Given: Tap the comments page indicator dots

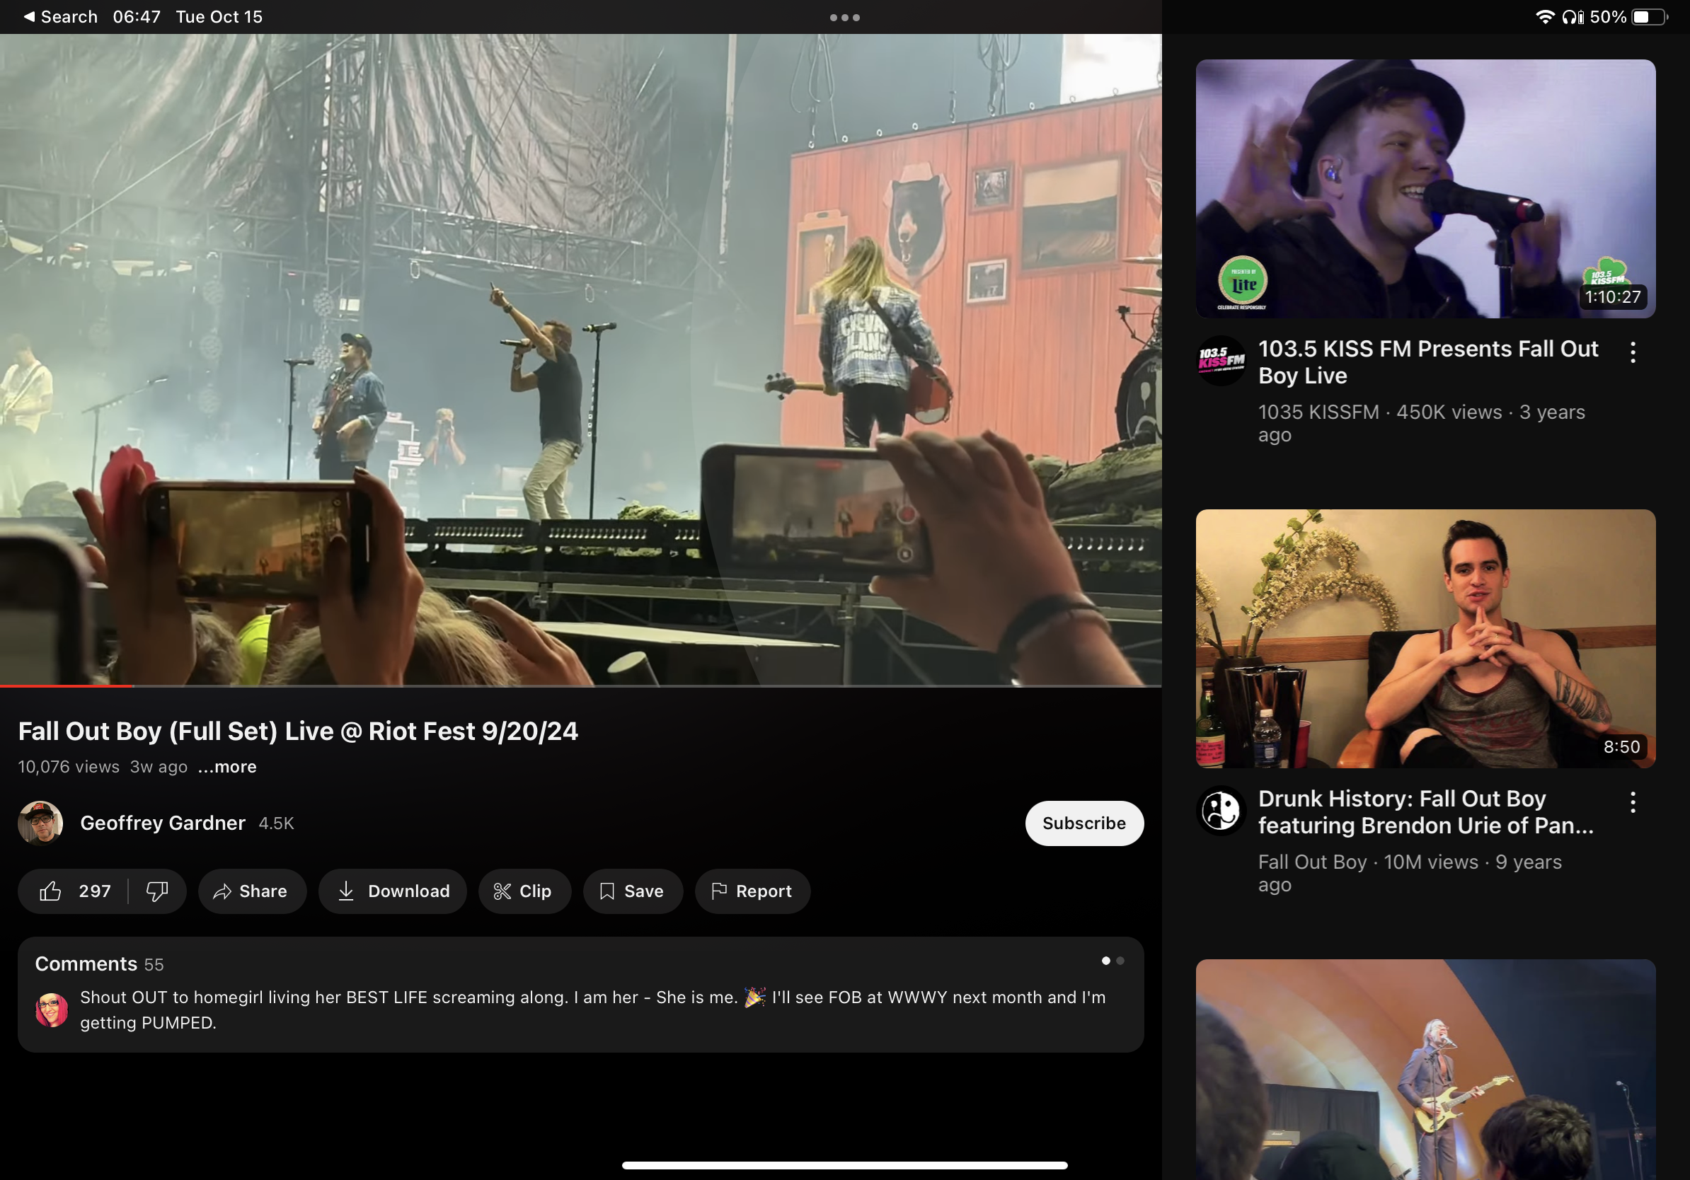Looking at the screenshot, I should (1113, 961).
